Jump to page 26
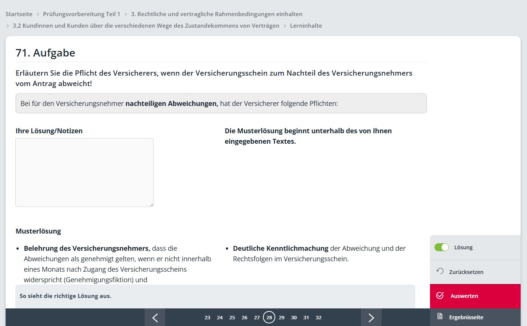 pyautogui.click(x=245, y=317)
